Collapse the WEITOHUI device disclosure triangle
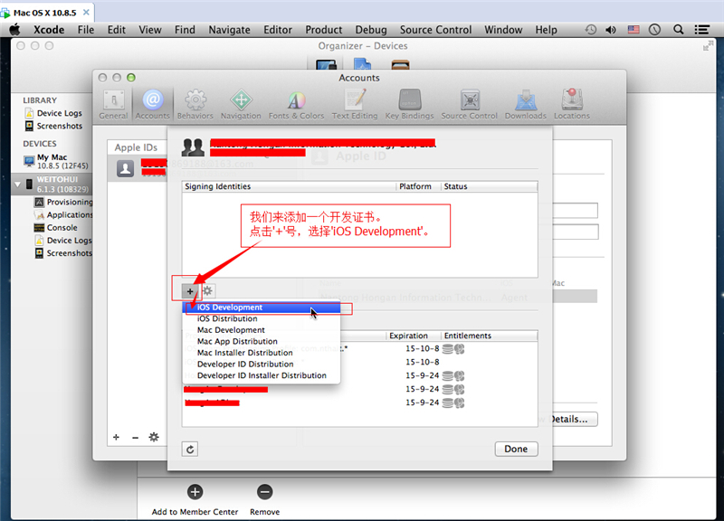This screenshot has width=724, height=521. click(x=17, y=185)
